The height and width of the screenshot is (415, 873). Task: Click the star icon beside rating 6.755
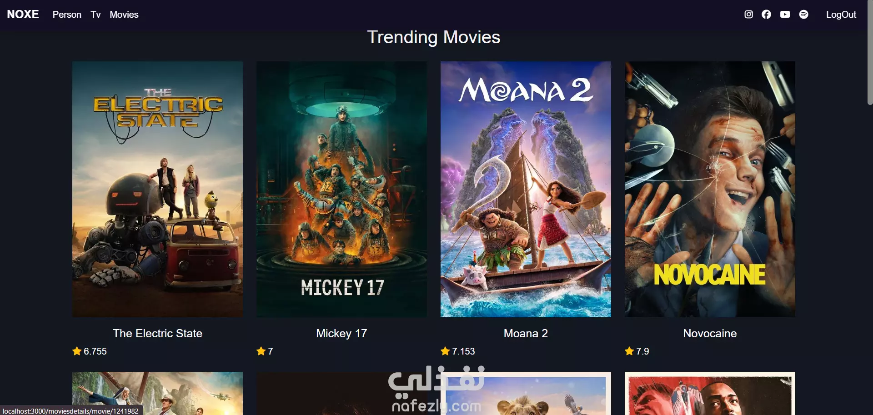coord(77,351)
